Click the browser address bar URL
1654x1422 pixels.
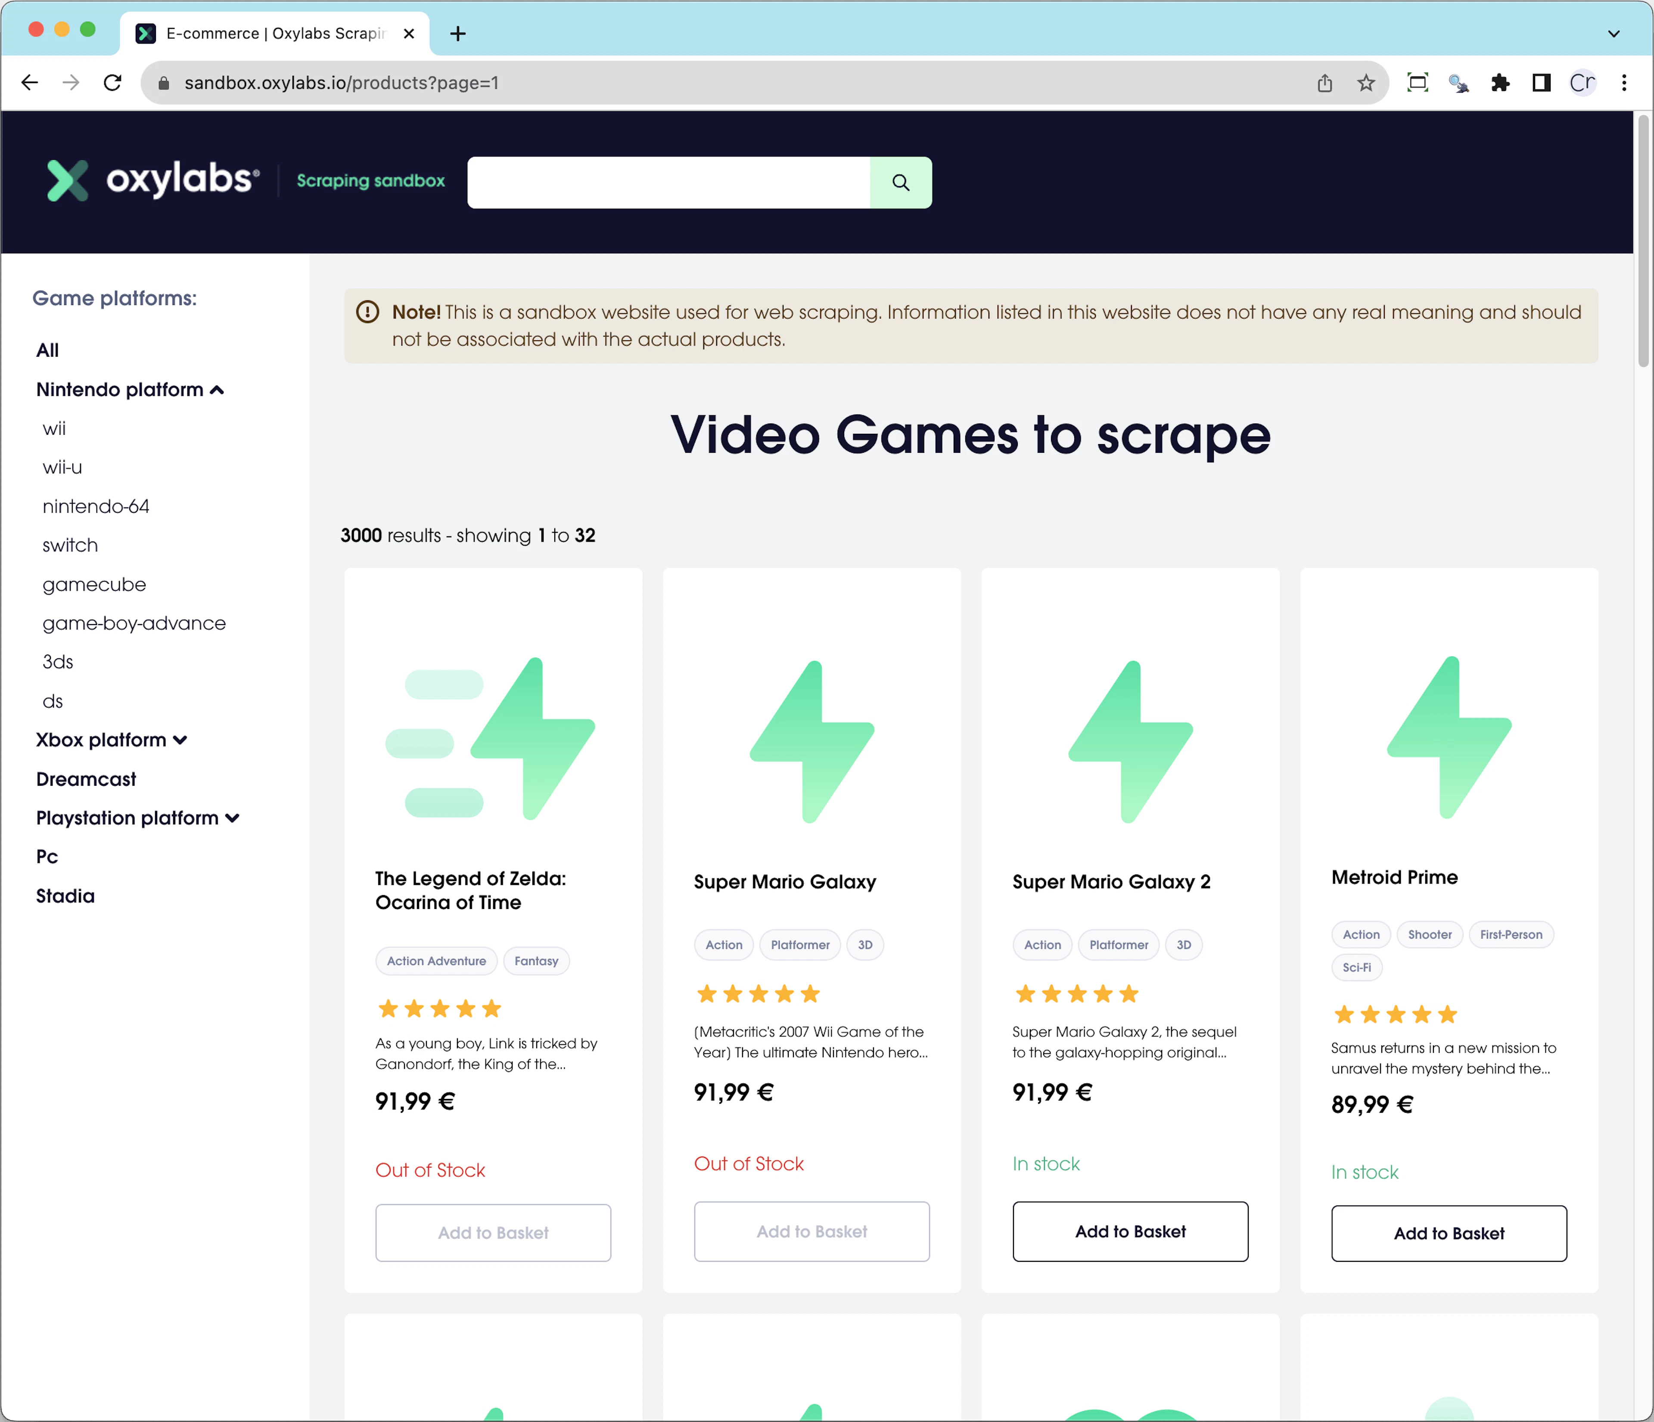342,83
